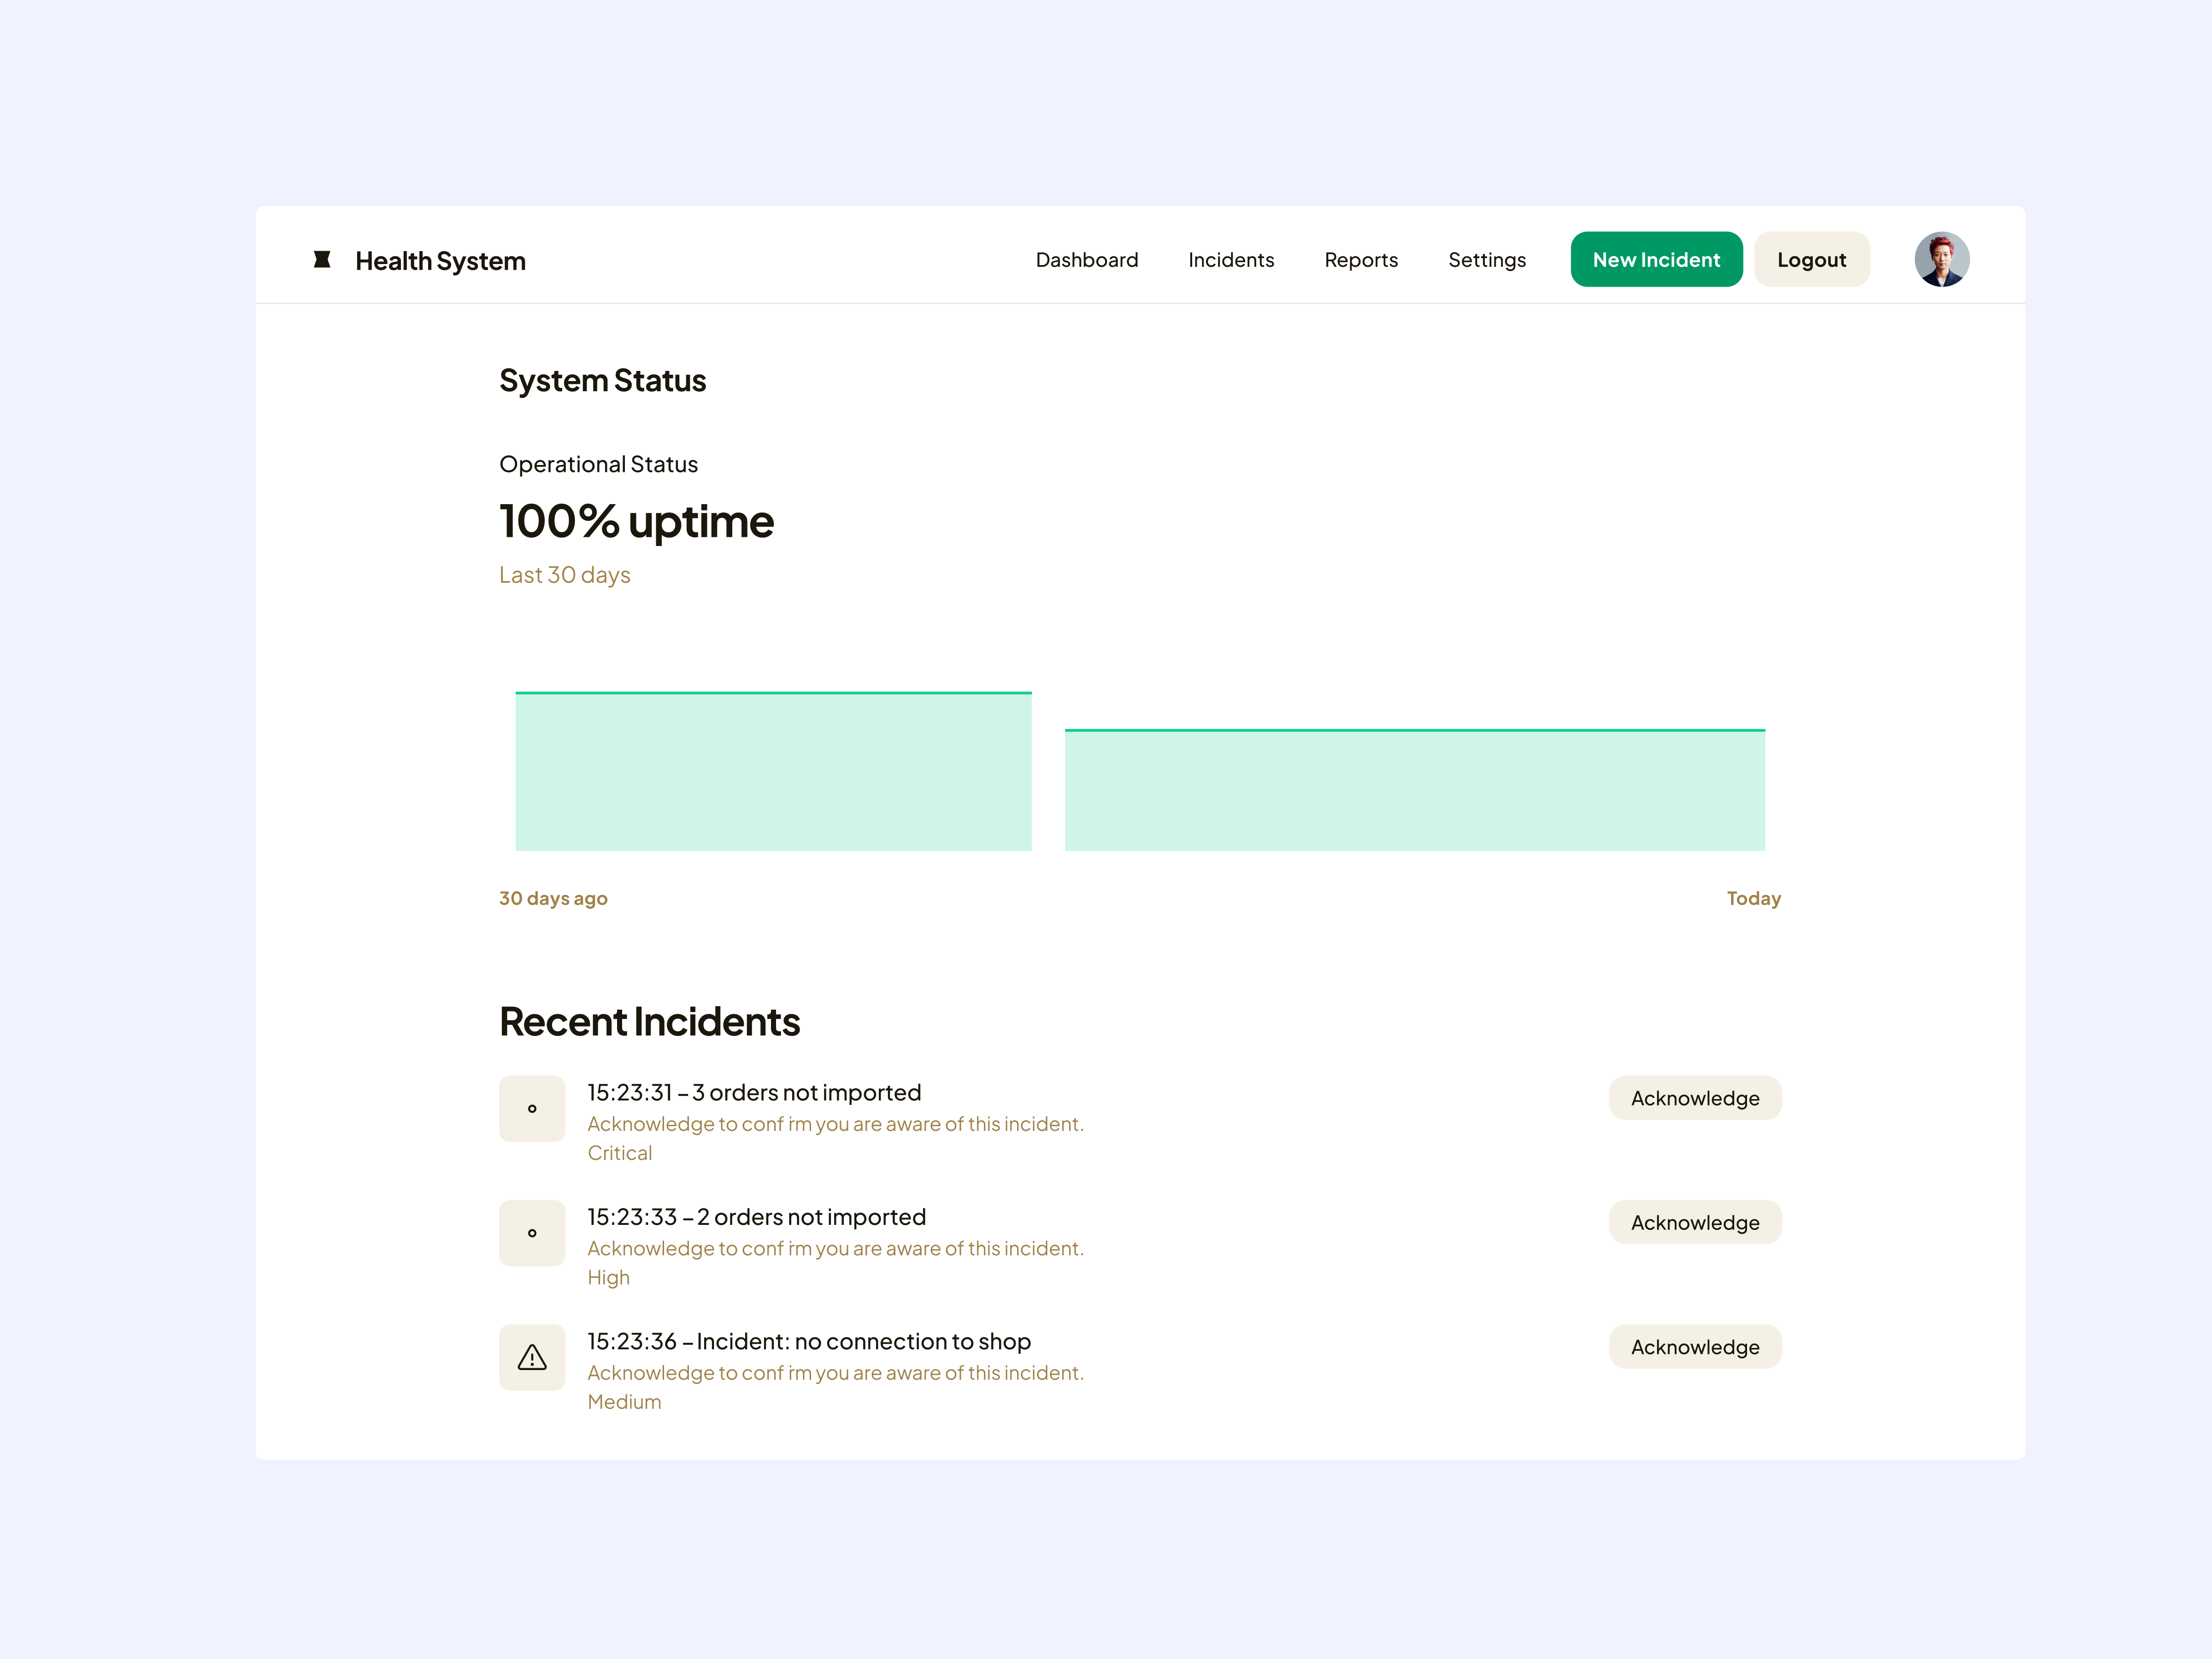The width and height of the screenshot is (2212, 1659).
Task: Click the Health System logo icon
Action: 322,260
